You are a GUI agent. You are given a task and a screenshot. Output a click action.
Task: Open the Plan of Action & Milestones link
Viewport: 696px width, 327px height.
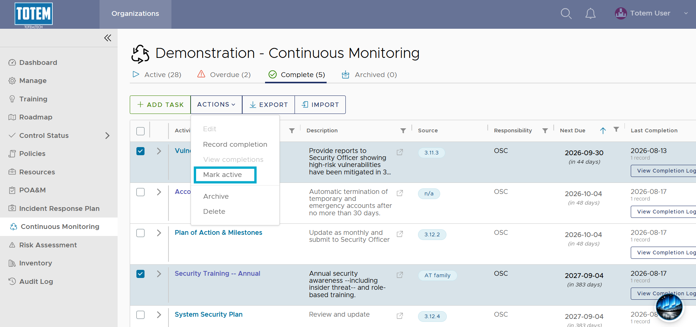point(219,233)
